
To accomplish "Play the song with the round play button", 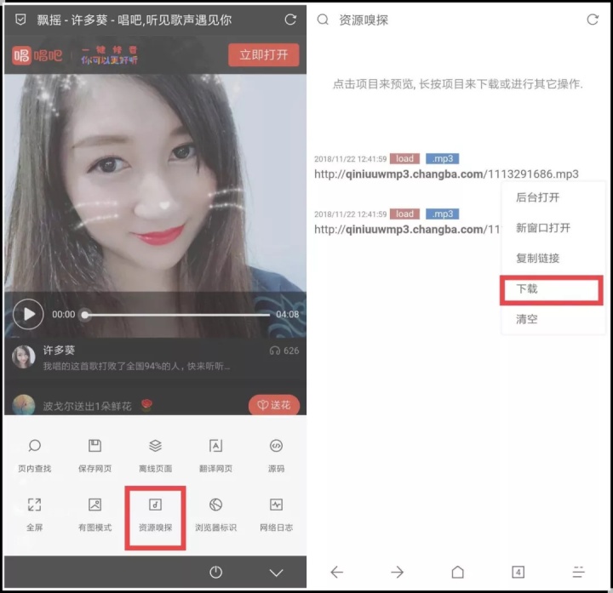I will [x=28, y=314].
